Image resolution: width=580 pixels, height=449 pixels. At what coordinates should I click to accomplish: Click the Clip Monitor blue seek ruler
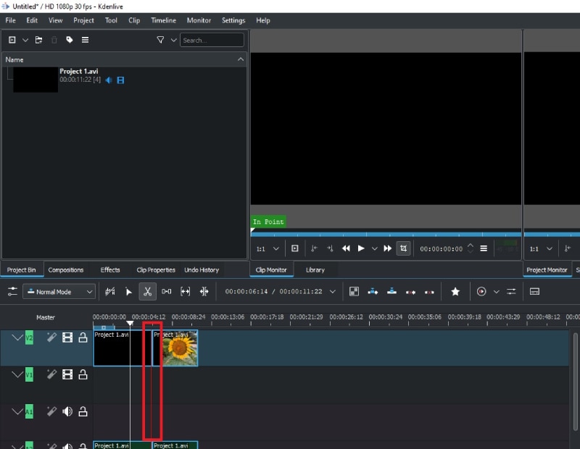tap(386, 235)
